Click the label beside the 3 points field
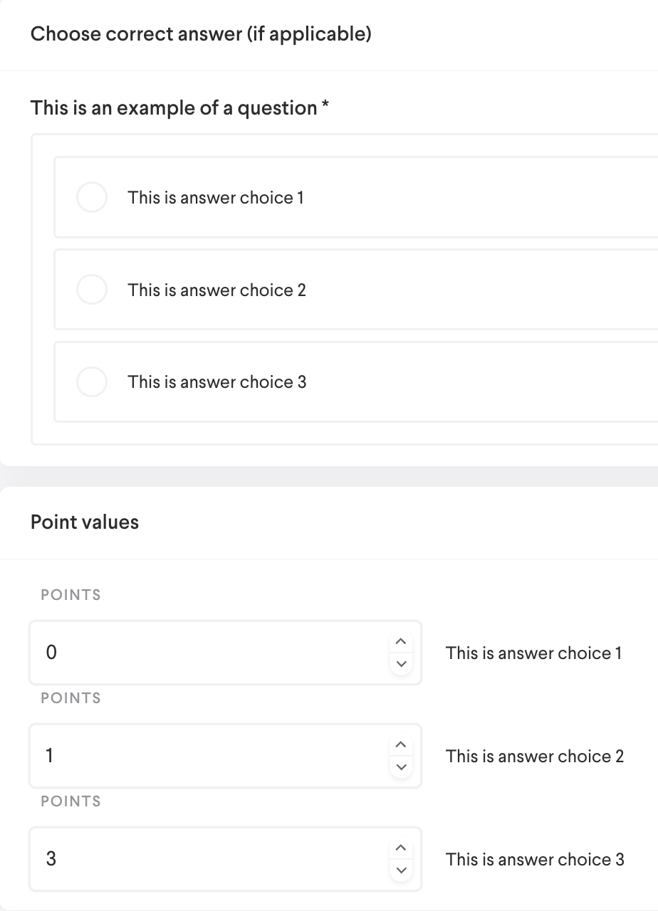This screenshot has width=658, height=911. (534, 859)
